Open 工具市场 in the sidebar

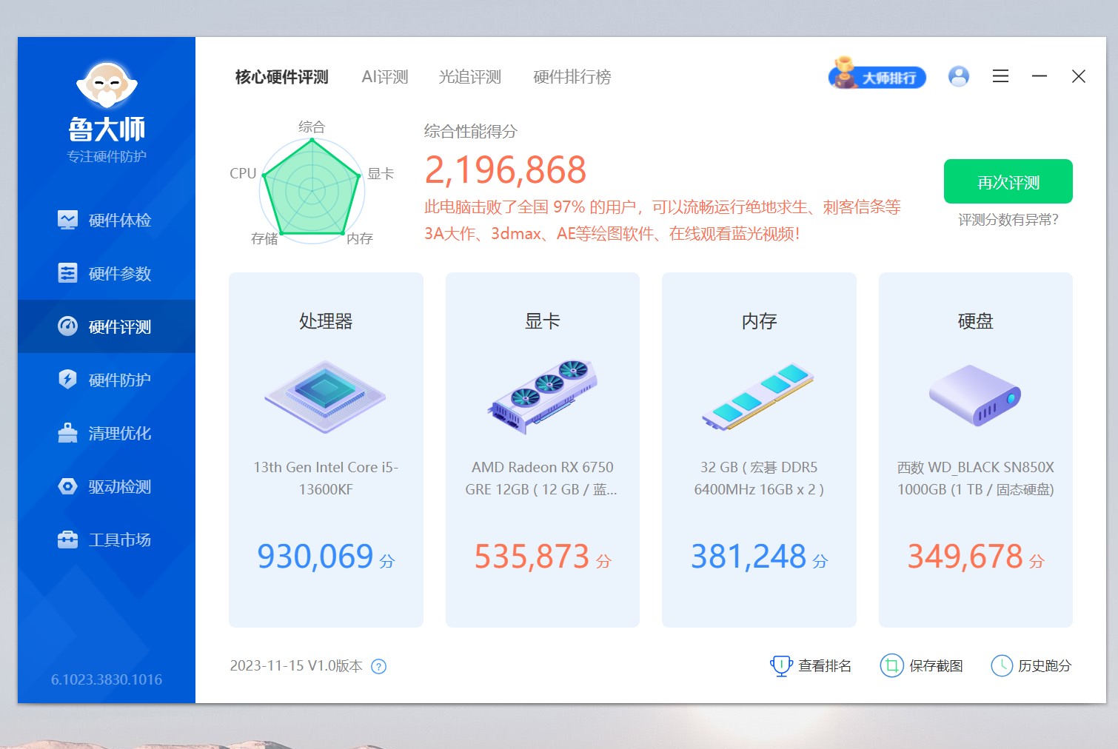(107, 540)
